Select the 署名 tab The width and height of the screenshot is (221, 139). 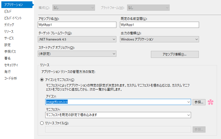point(7,58)
